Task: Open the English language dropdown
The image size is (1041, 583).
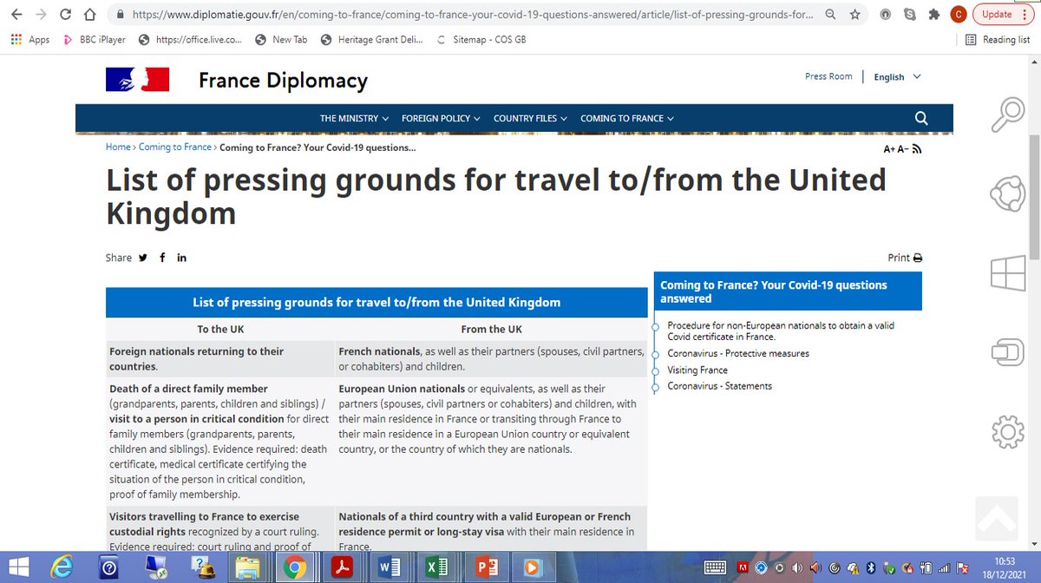Action: pyautogui.click(x=897, y=76)
